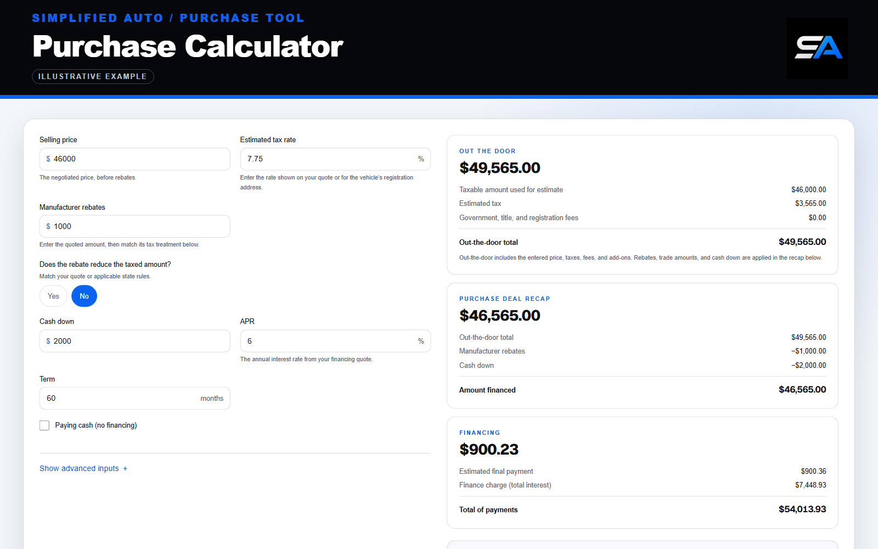Select the Cash down amount field
The height and width of the screenshot is (549, 878).
click(x=135, y=341)
